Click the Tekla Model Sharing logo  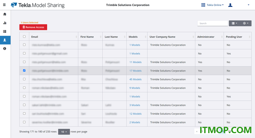pyautogui.click(x=38, y=5)
